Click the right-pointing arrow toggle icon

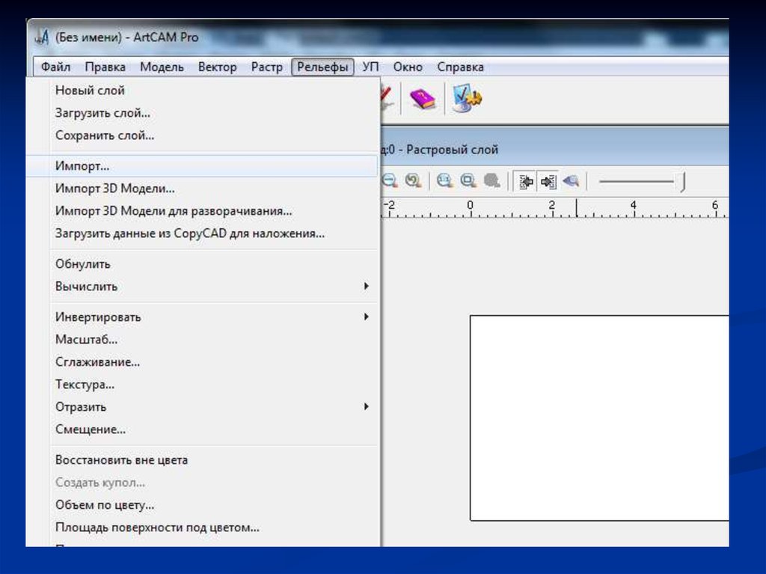(x=548, y=181)
